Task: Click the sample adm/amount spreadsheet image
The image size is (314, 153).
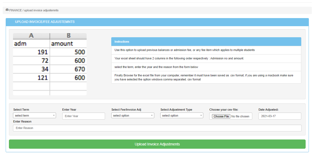Action: [x=50, y=64]
